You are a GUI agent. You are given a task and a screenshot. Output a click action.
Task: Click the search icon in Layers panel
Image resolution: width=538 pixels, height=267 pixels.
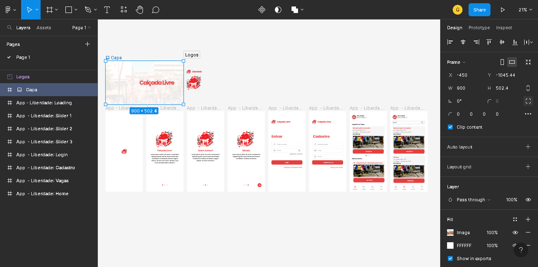[9, 28]
